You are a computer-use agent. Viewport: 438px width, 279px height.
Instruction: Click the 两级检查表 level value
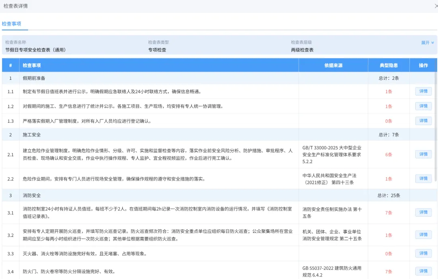pyautogui.click(x=302, y=50)
